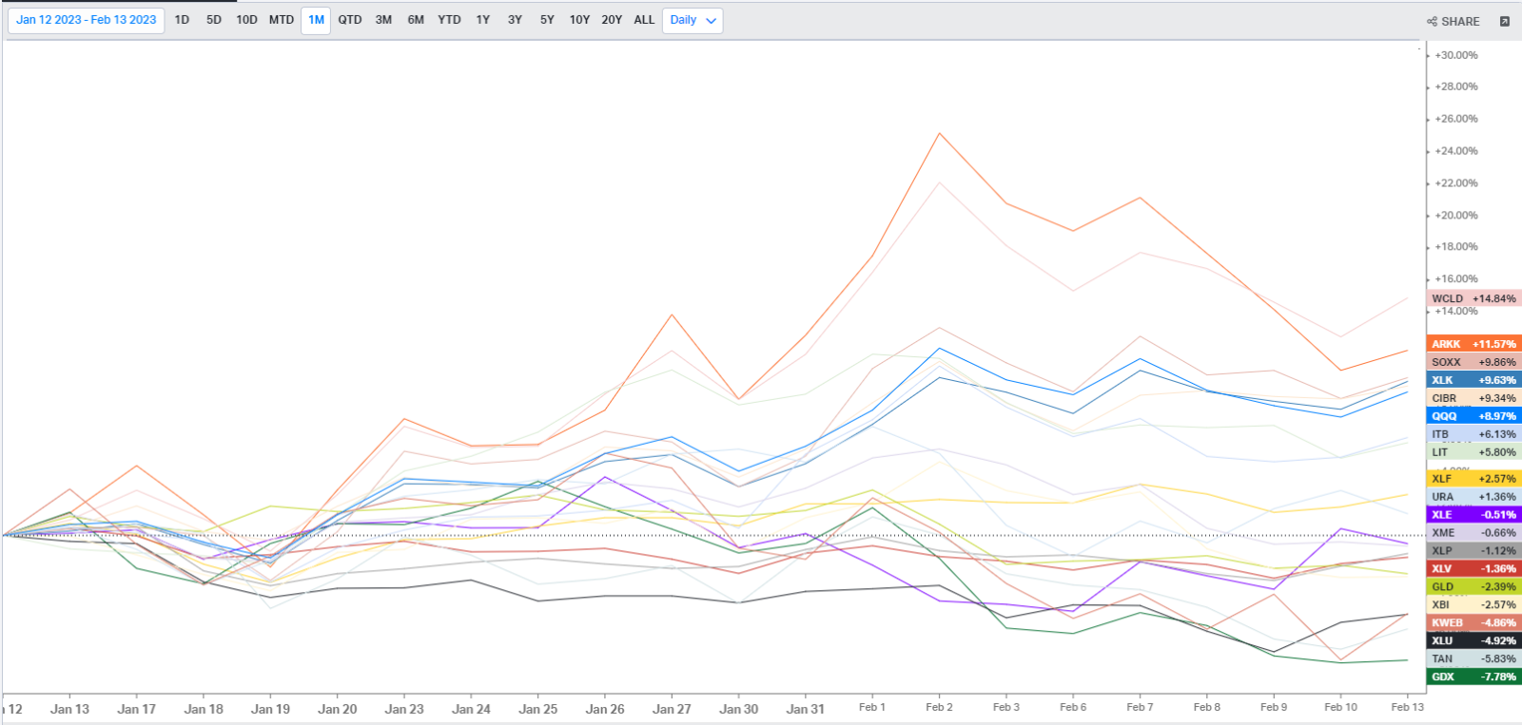Show ALL historical data range

pos(644,20)
